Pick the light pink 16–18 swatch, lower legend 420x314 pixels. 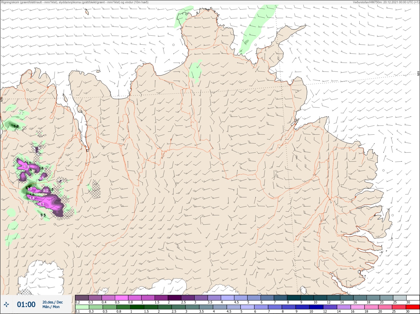coord(358,307)
